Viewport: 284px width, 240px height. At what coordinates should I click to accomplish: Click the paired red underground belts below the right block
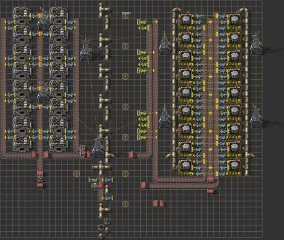(159, 204)
